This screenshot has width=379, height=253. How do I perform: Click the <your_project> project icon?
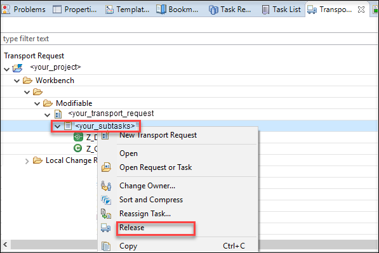[x=17, y=68]
